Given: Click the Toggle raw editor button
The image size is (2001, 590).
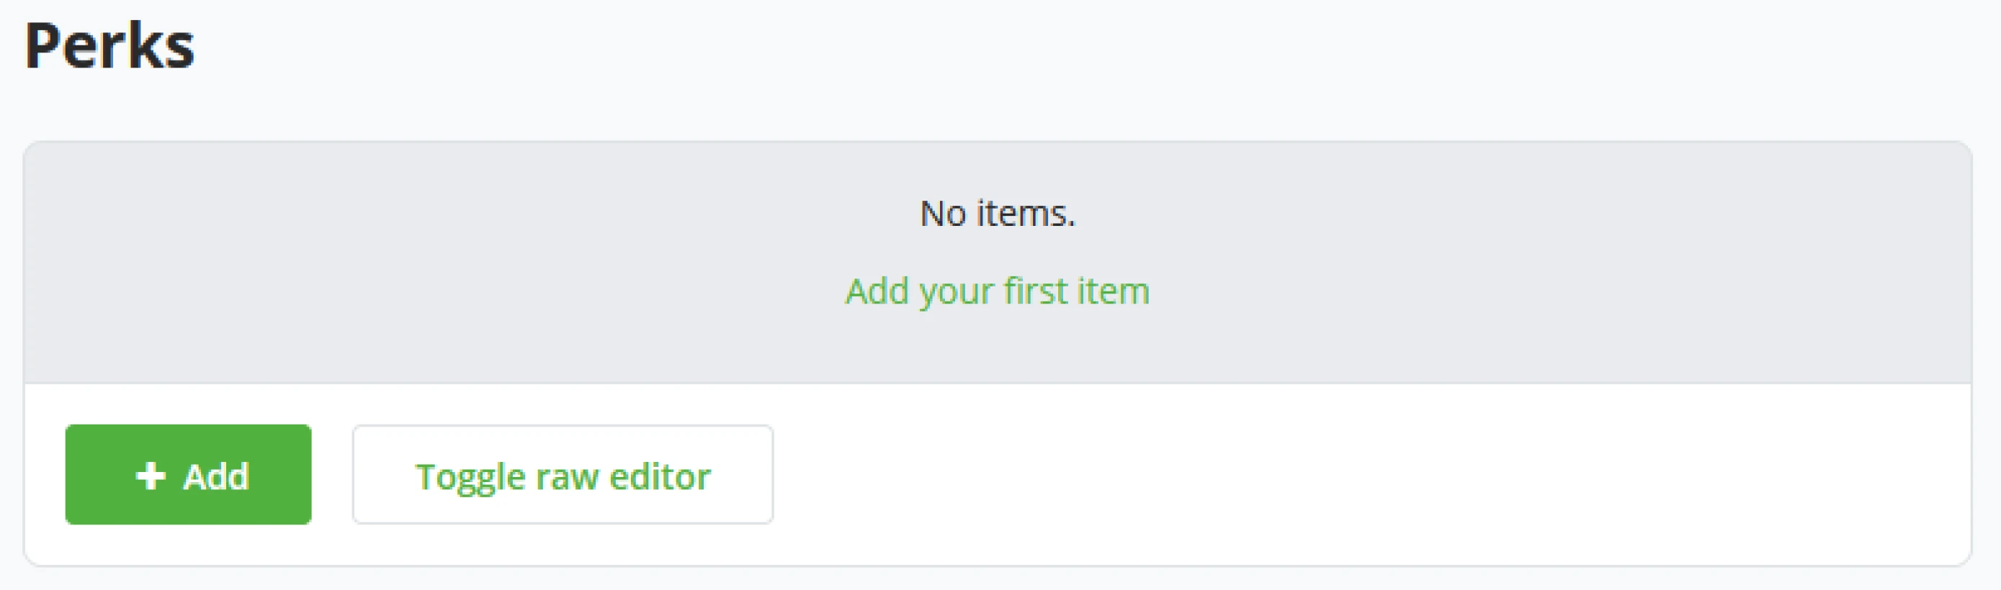Looking at the screenshot, I should coord(563,475).
